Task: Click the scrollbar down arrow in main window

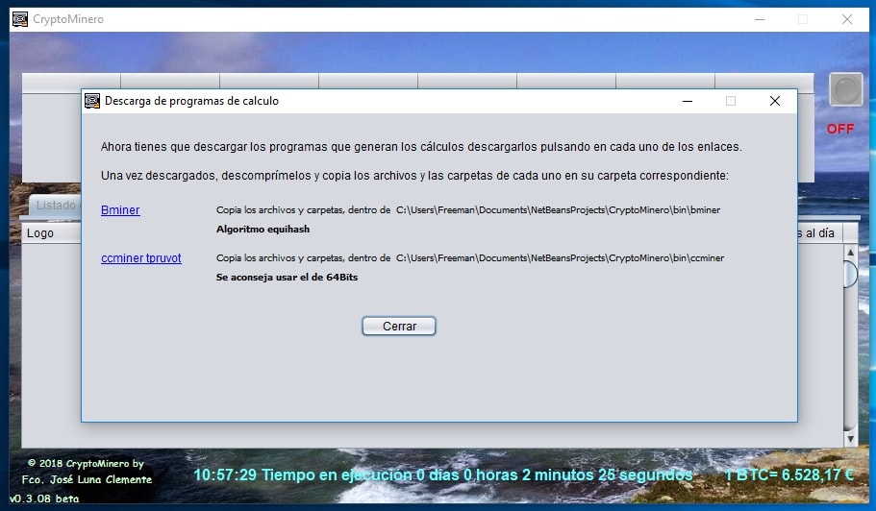Action: [x=850, y=439]
